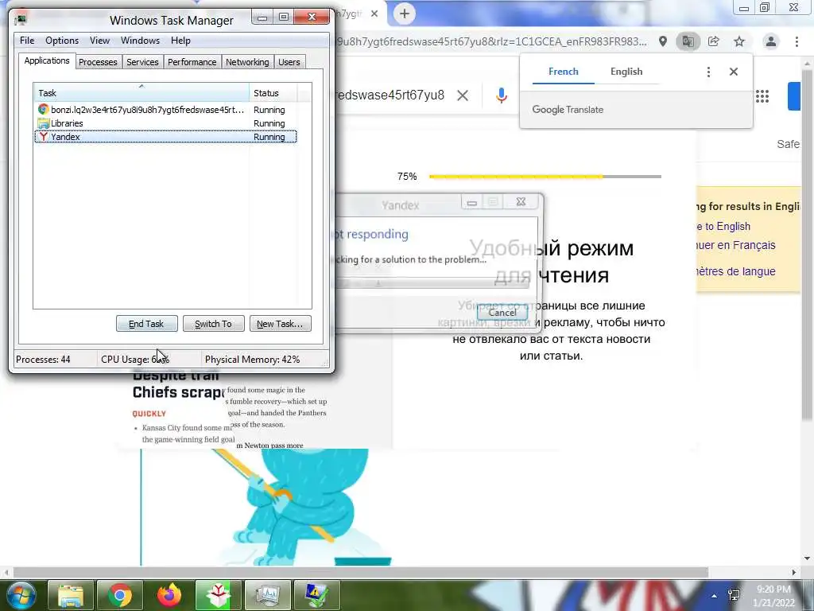Open Firefox from the taskbar
The width and height of the screenshot is (814, 611).
click(169, 595)
